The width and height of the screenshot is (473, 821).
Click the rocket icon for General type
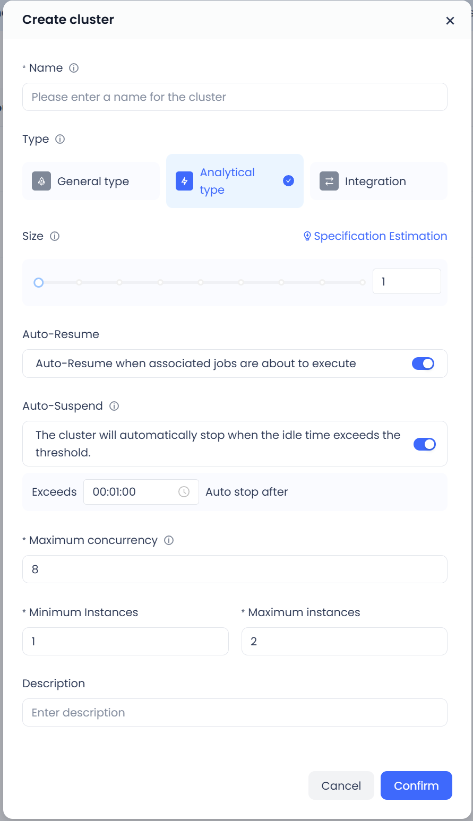[41, 182]
